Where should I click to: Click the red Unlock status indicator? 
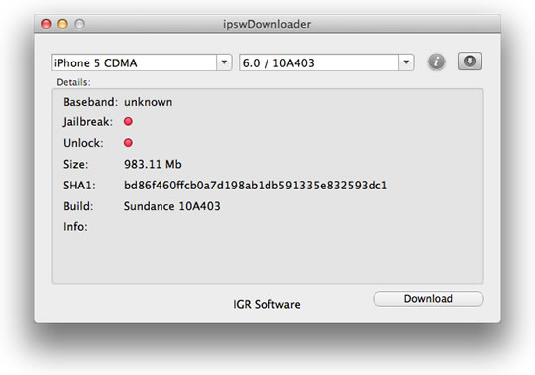tap(128, 143)
